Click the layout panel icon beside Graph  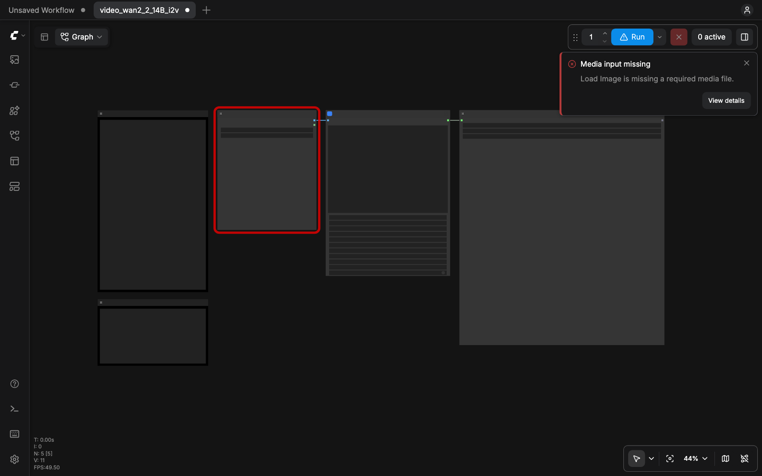[x=44, y=37]
